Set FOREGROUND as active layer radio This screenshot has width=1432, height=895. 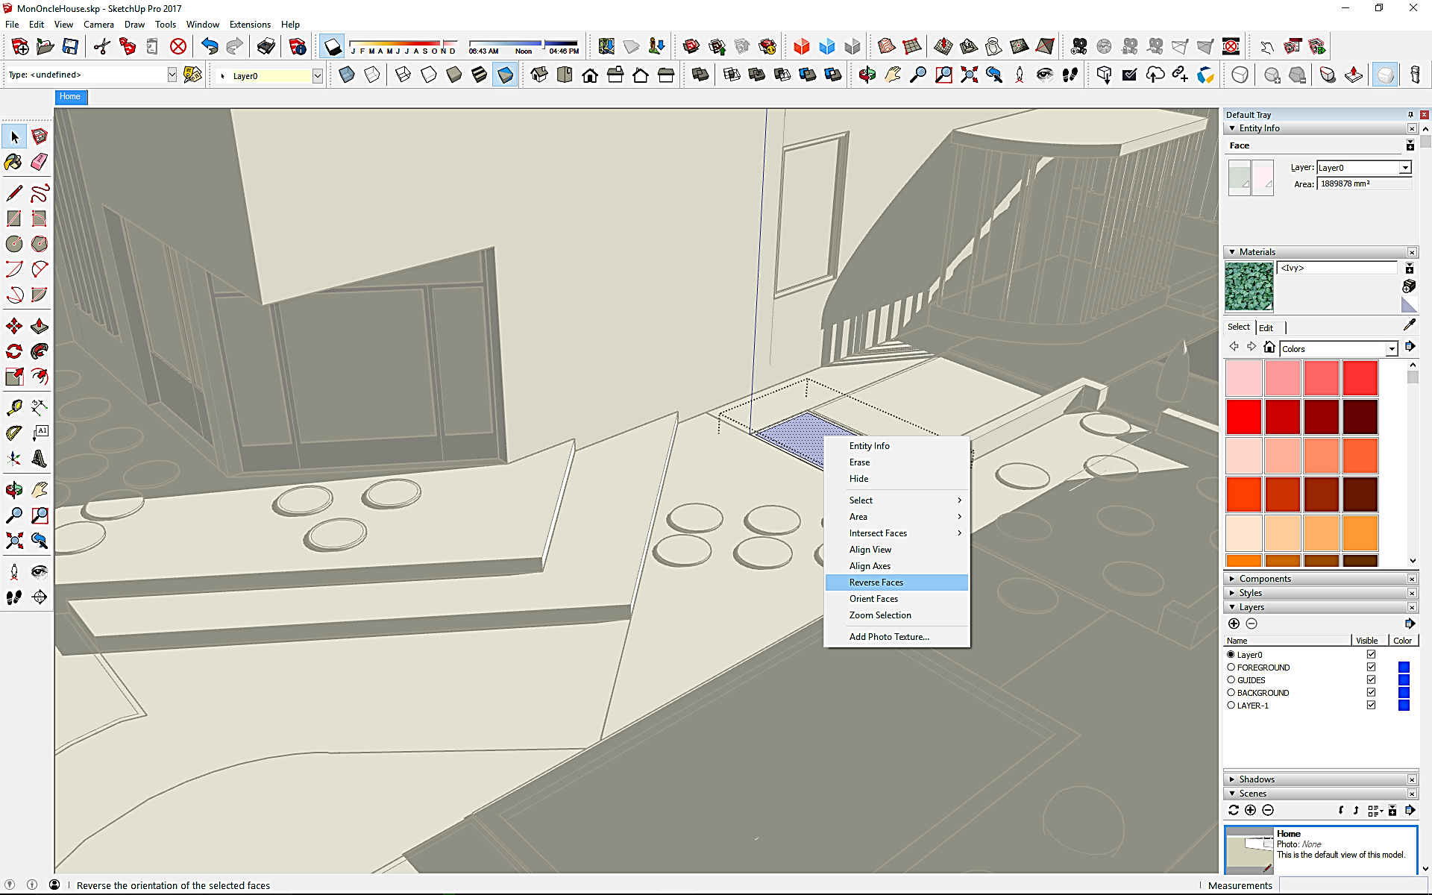(1231, 667)
